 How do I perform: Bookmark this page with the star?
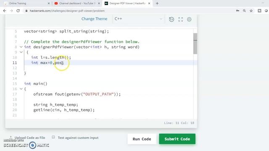251,11
